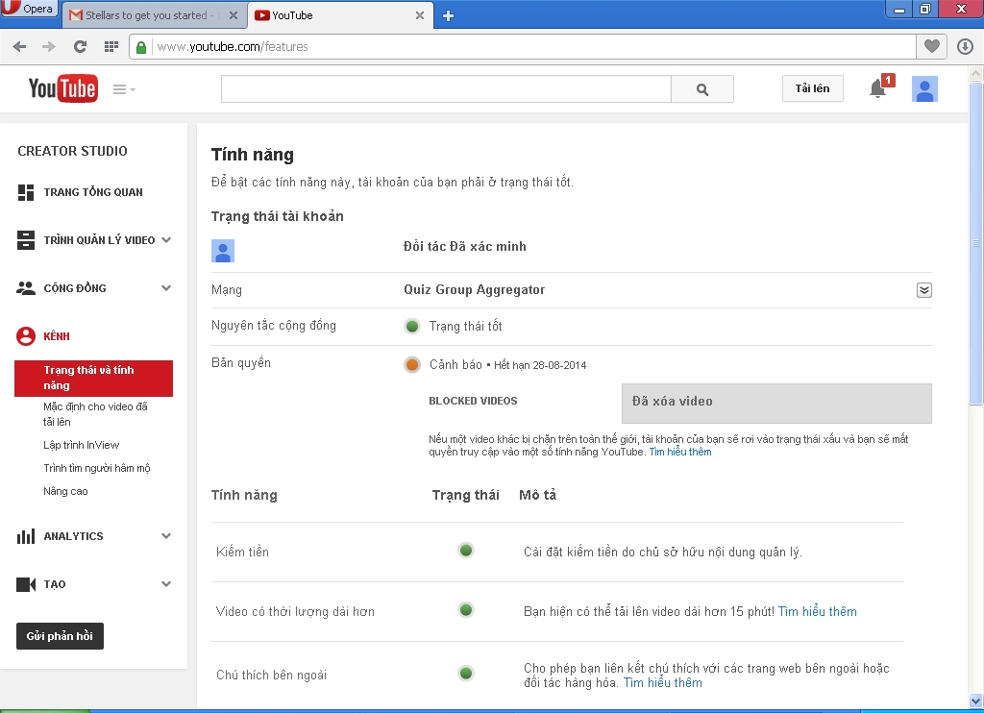Click green status dot for Nguyên tắc cộng đồng

click(412, 326)
